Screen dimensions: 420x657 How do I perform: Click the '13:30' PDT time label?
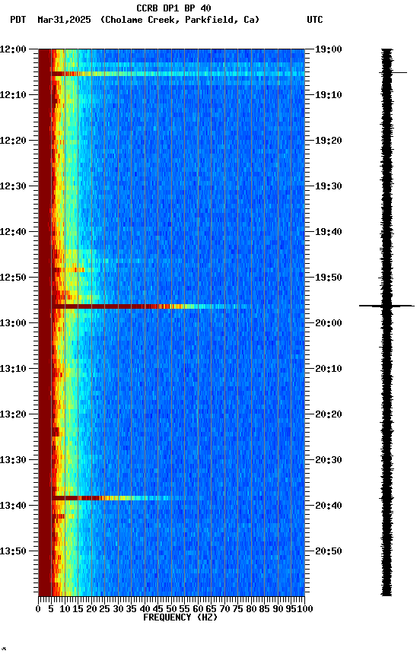point(13,460)
